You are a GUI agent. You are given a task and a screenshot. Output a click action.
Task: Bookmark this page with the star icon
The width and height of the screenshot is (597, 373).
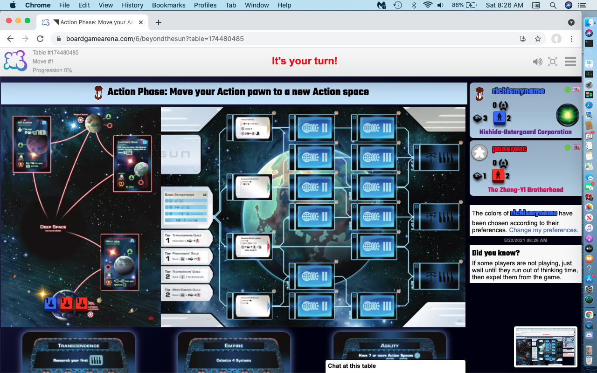[538, 39]
